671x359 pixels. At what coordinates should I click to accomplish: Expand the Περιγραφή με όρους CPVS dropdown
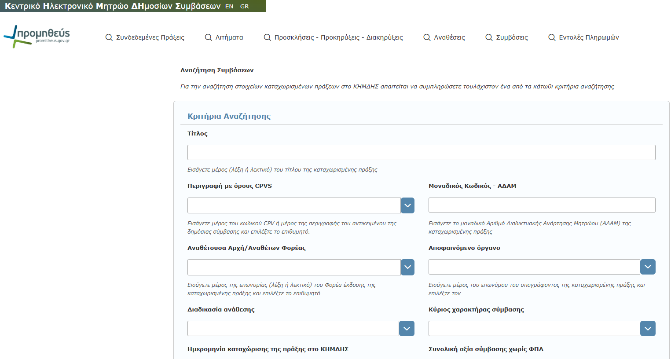pos(407,205)
